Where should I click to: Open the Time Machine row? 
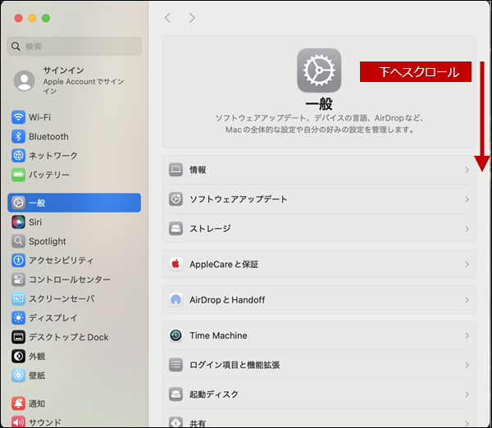pos(319,335)
